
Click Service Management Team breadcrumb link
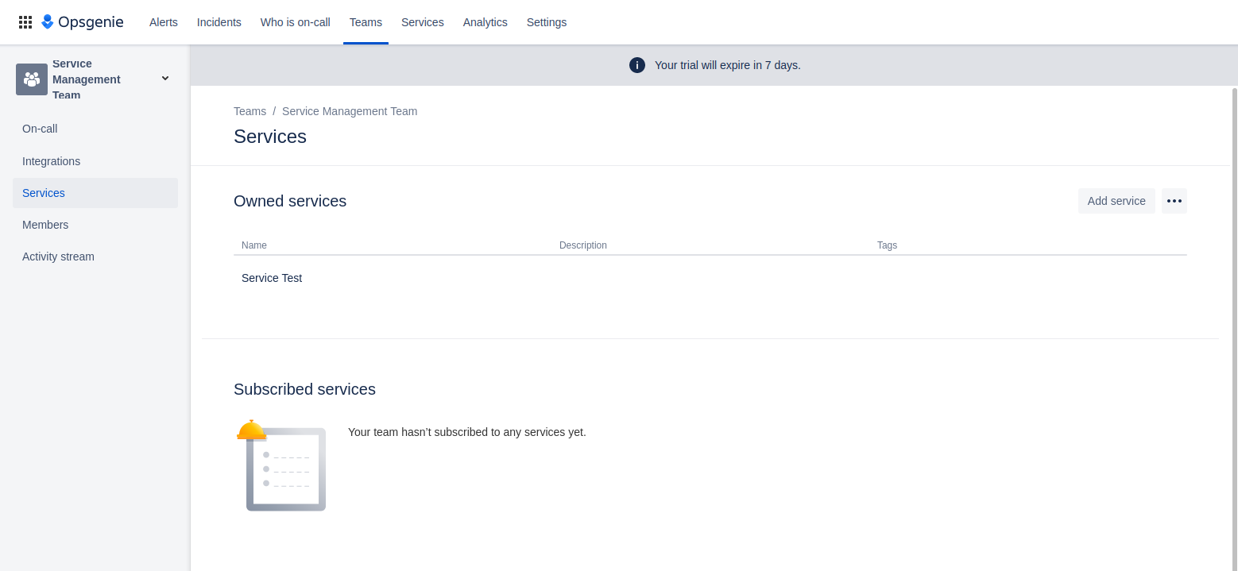350,111
